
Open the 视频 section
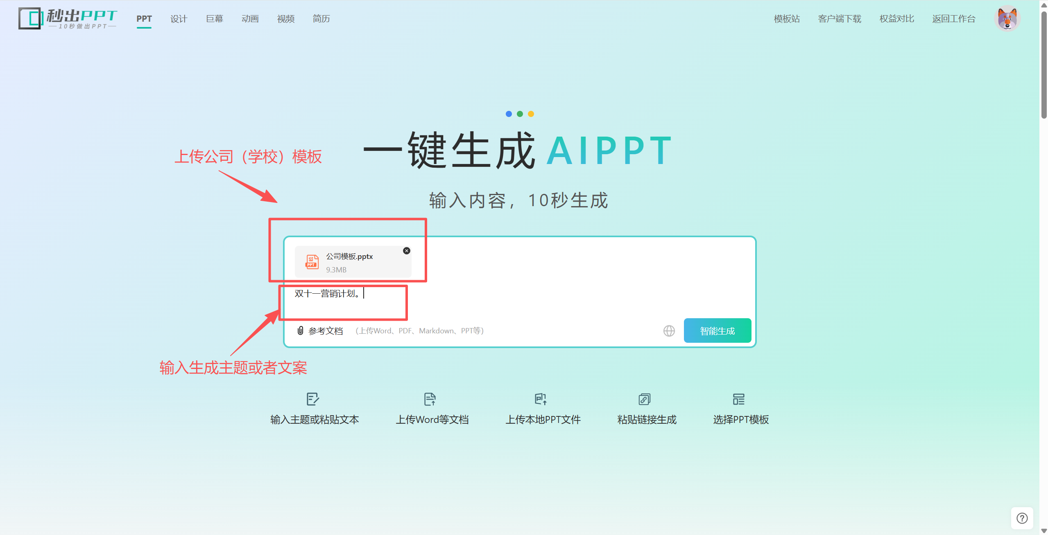click(285, 19)
